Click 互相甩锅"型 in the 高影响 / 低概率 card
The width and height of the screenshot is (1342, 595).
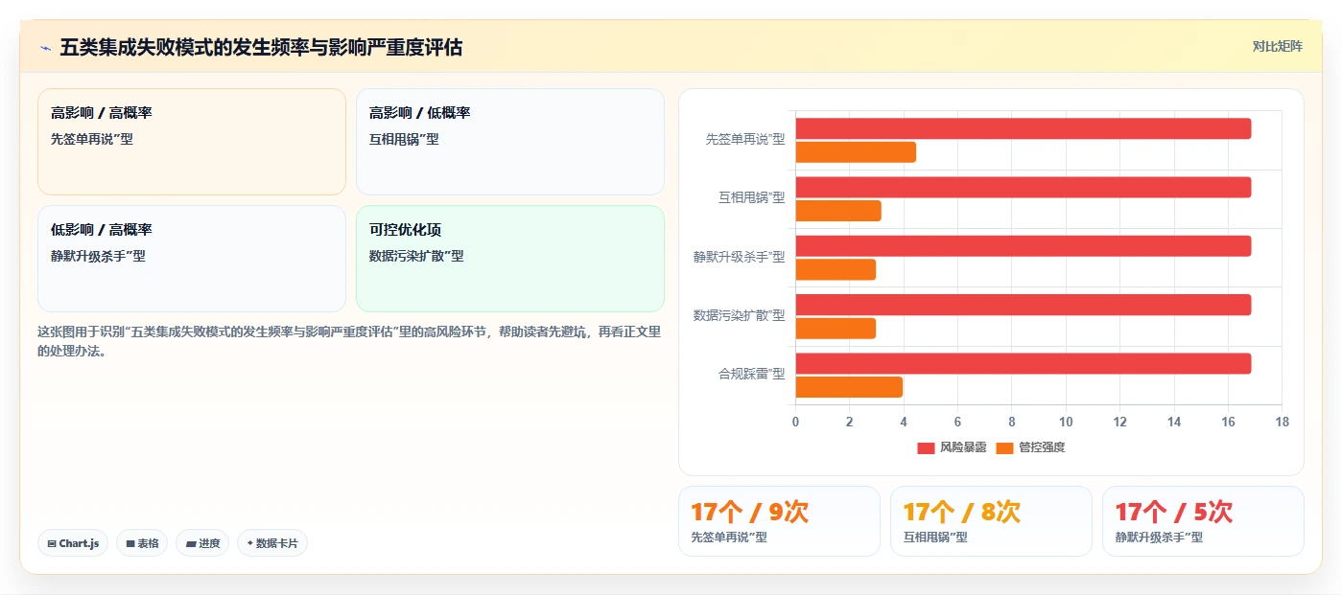404,139
